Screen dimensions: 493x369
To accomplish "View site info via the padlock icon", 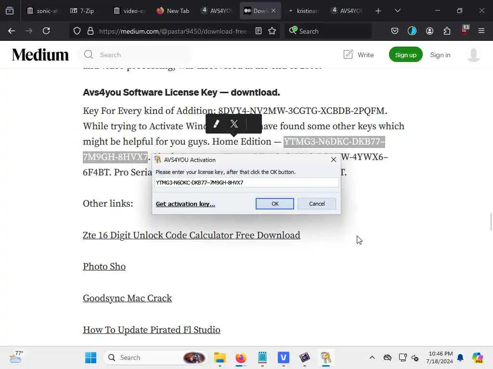I will click(91, 31).
